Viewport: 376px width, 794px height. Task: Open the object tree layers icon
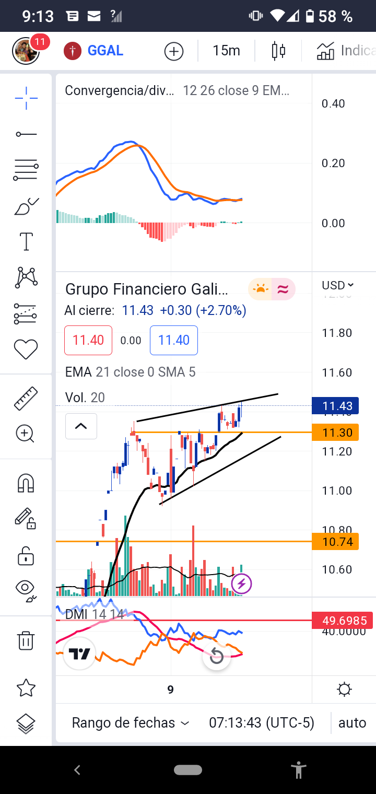click(26, 724)
